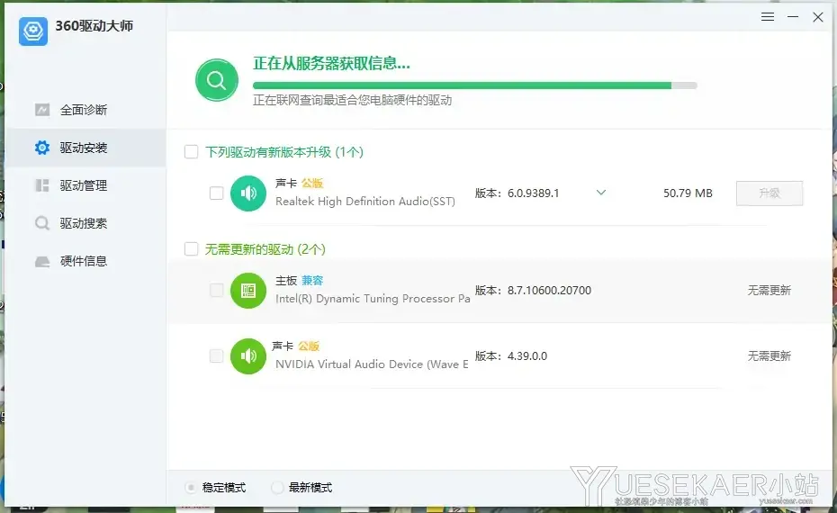Click the 公版 tag on Realtek row

pos(312,184)
